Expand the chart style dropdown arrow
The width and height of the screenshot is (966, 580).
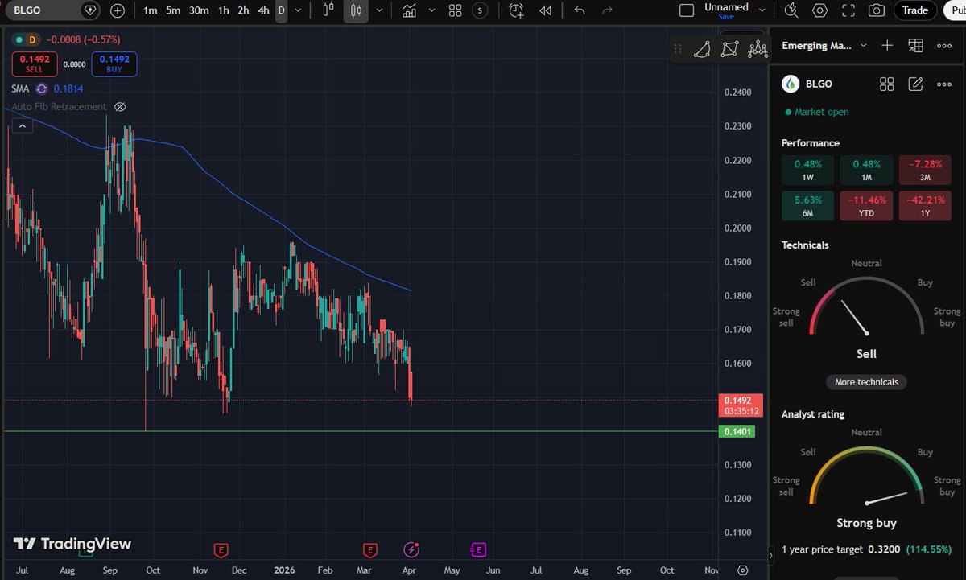(x=379, y=10)
